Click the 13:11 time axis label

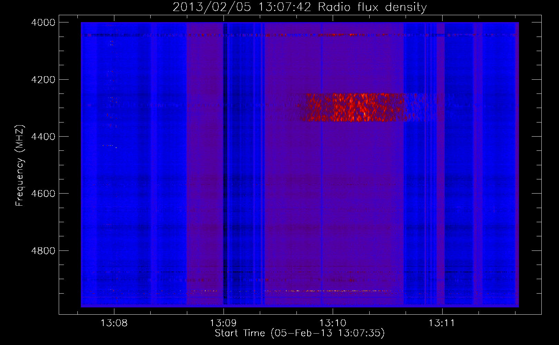(442, 323)
